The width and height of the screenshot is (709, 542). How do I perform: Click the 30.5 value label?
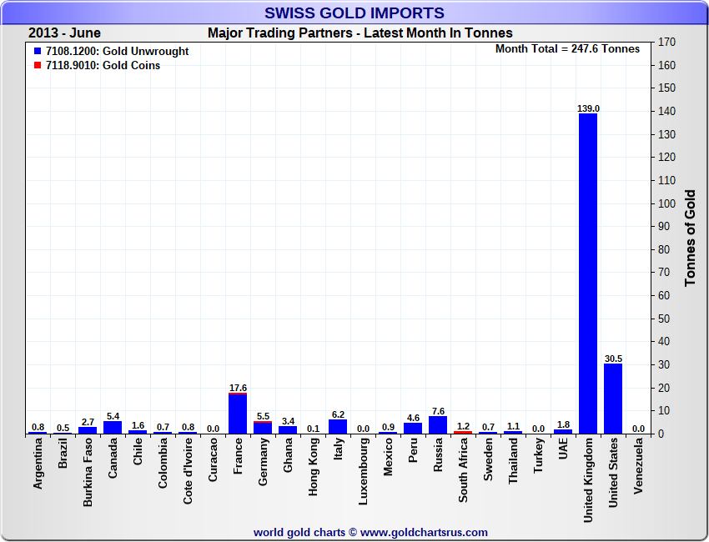pyautogui.click(x=613, y=359)
